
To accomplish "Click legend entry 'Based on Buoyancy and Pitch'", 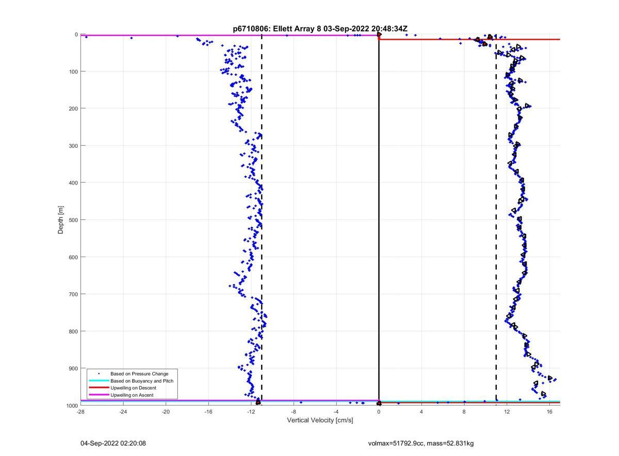I will click(x=142, y=381).
